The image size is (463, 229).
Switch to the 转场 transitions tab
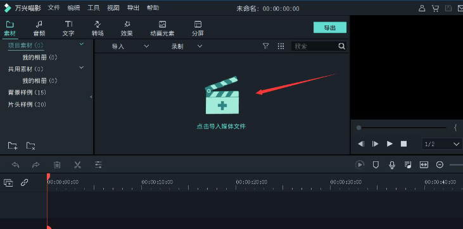click(x=98, y=28)
